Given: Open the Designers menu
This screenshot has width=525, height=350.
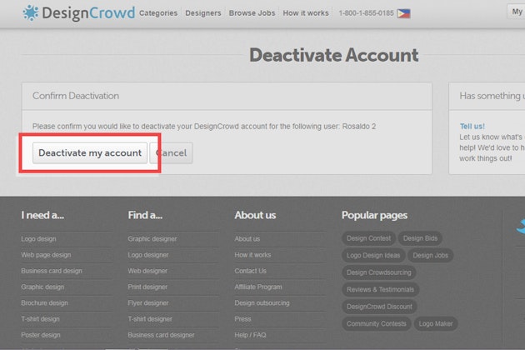Looking at the screenshot, I should click(203, 13).
